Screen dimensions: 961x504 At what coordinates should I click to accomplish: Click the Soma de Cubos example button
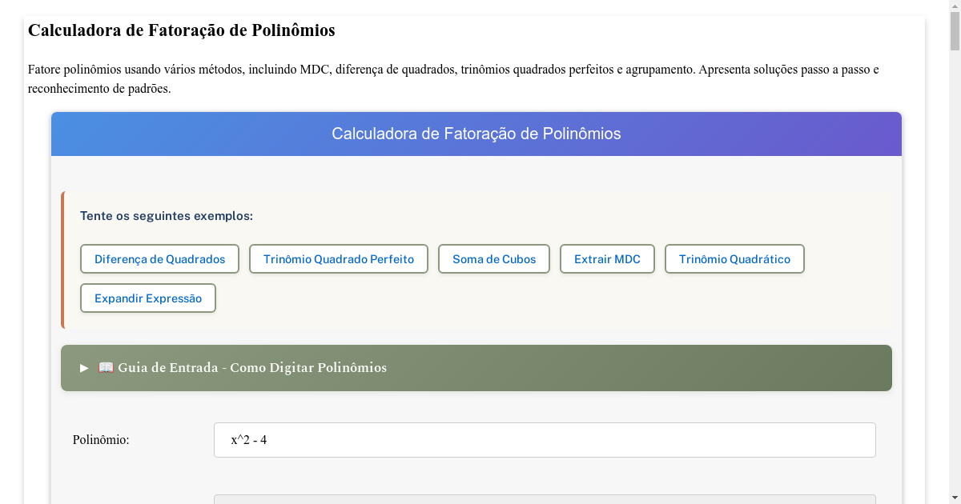click(493, 258)
